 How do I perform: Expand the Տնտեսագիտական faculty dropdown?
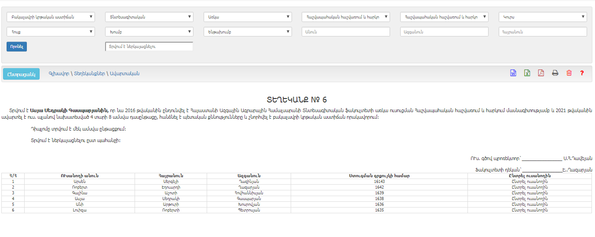(x=149, y=17)
